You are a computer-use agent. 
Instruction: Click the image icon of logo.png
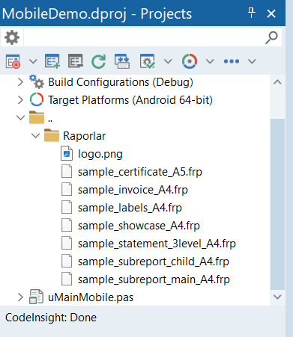point(67,153)
